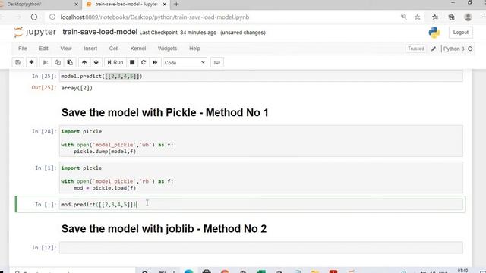Run the selected cell

click(115, 62)
